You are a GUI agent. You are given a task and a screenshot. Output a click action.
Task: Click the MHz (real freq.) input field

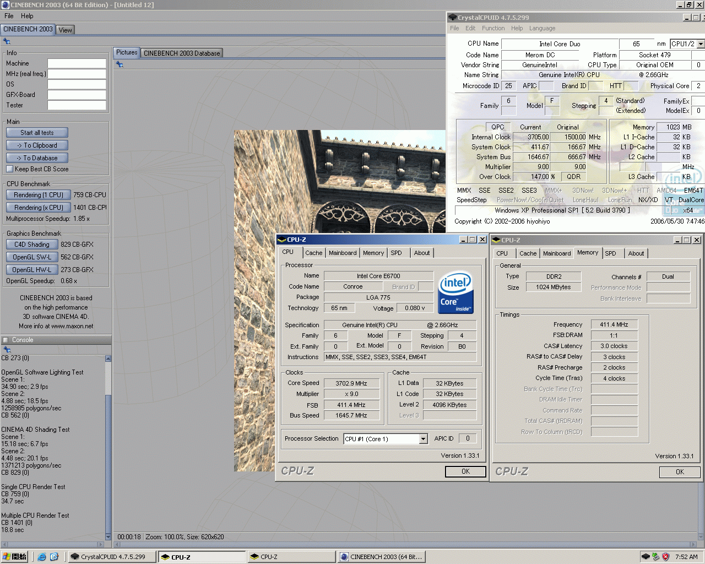point(77,74)
